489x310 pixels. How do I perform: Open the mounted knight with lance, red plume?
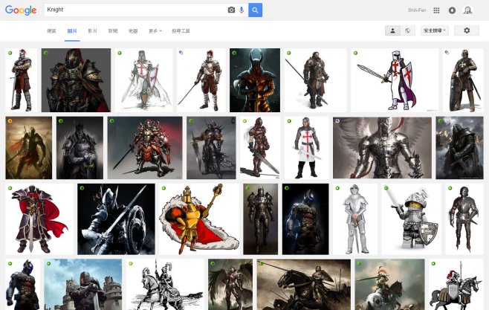click(389, 285)
